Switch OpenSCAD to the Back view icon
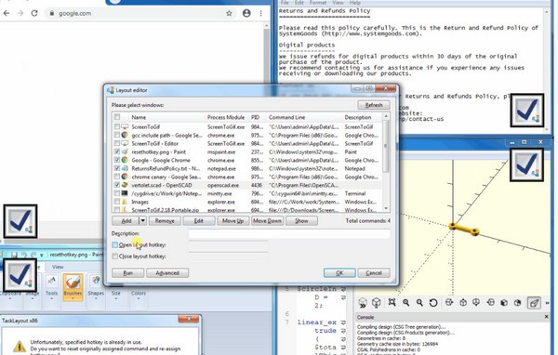This screenshot has width=558, height=355. (517, 303)
